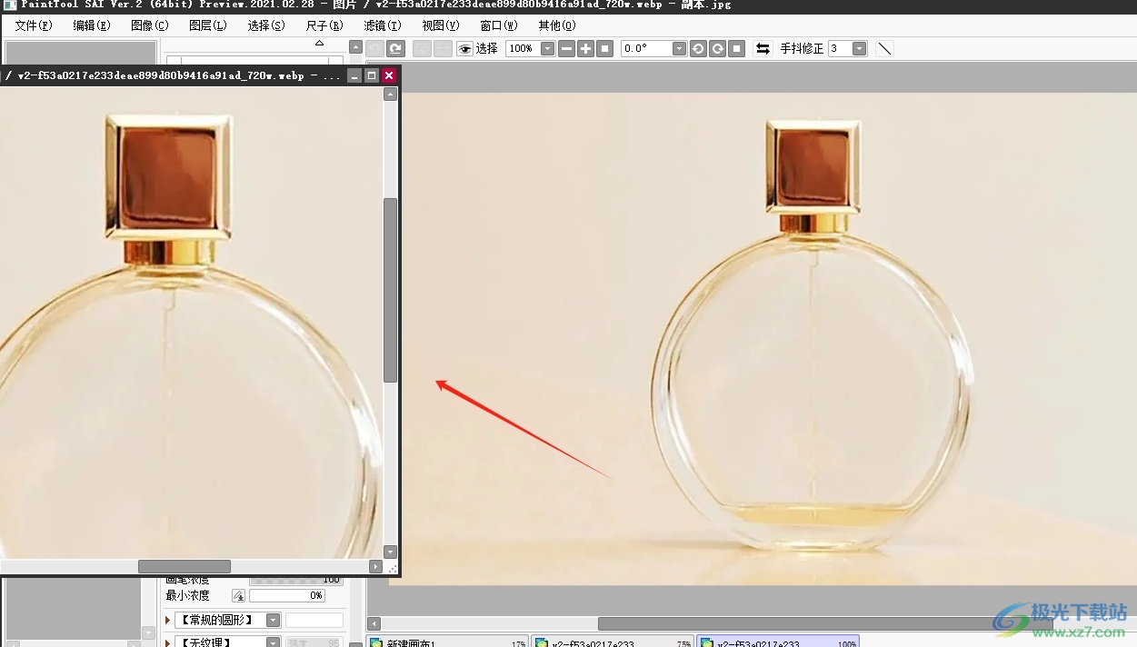Click the zoom in plus button
This screenshot has height=647, width=1137.
(x=586, y=48)
